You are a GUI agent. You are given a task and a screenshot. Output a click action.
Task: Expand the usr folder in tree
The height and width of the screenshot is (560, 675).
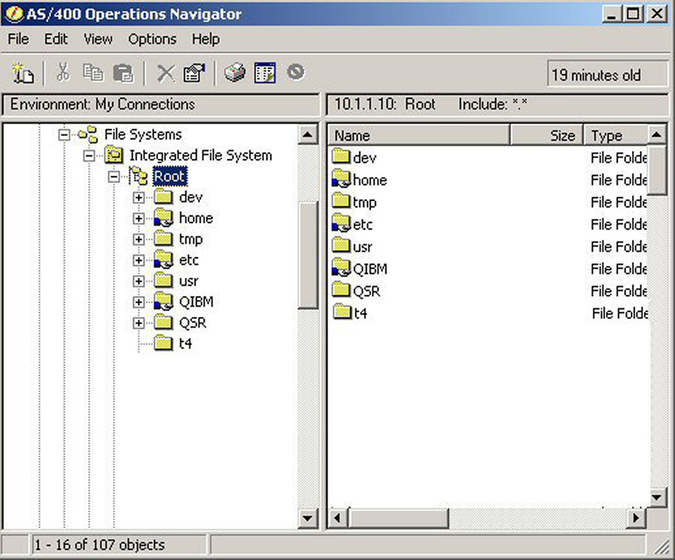(x=139, y=281)
